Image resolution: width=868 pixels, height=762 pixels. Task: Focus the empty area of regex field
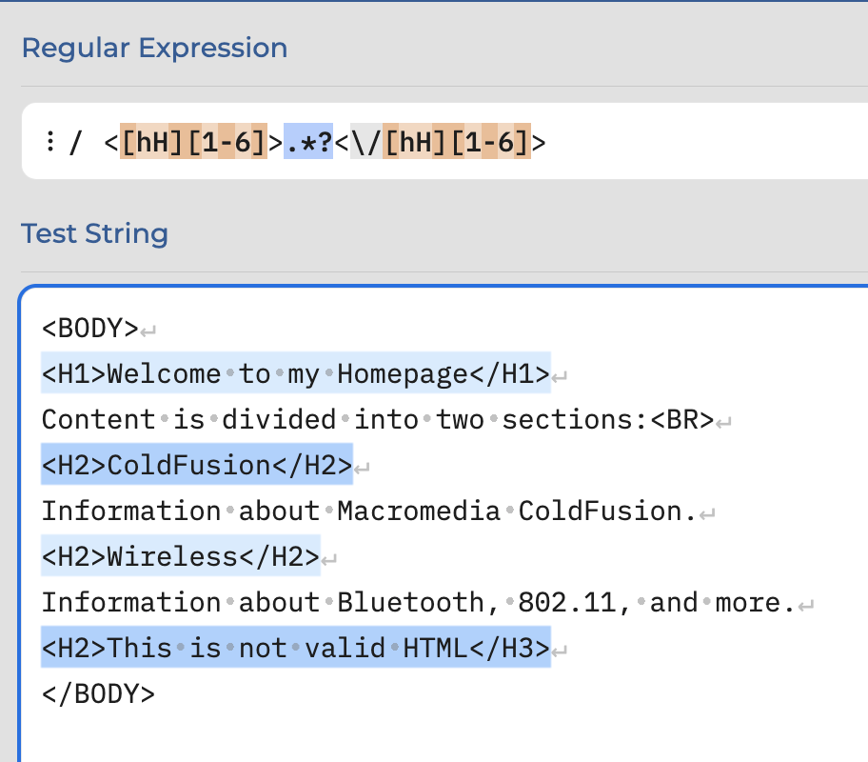click(x=703, y=141)
